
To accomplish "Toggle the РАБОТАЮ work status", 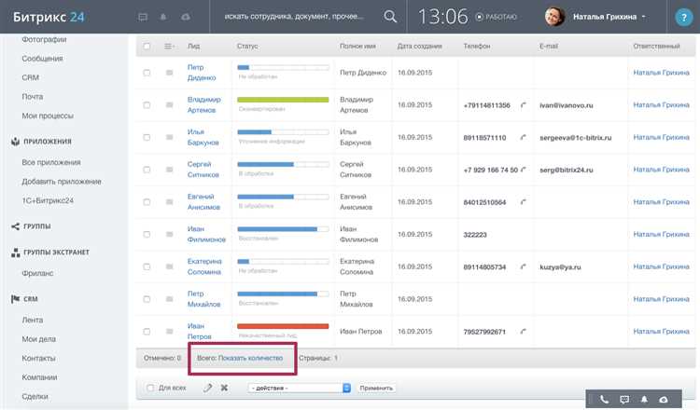I will pyautogui.click(x=496, y=17).
